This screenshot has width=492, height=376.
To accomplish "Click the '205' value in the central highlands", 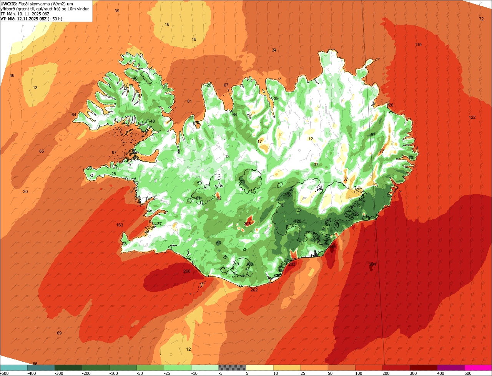I will pyautogui.click(x=247, y=224).
